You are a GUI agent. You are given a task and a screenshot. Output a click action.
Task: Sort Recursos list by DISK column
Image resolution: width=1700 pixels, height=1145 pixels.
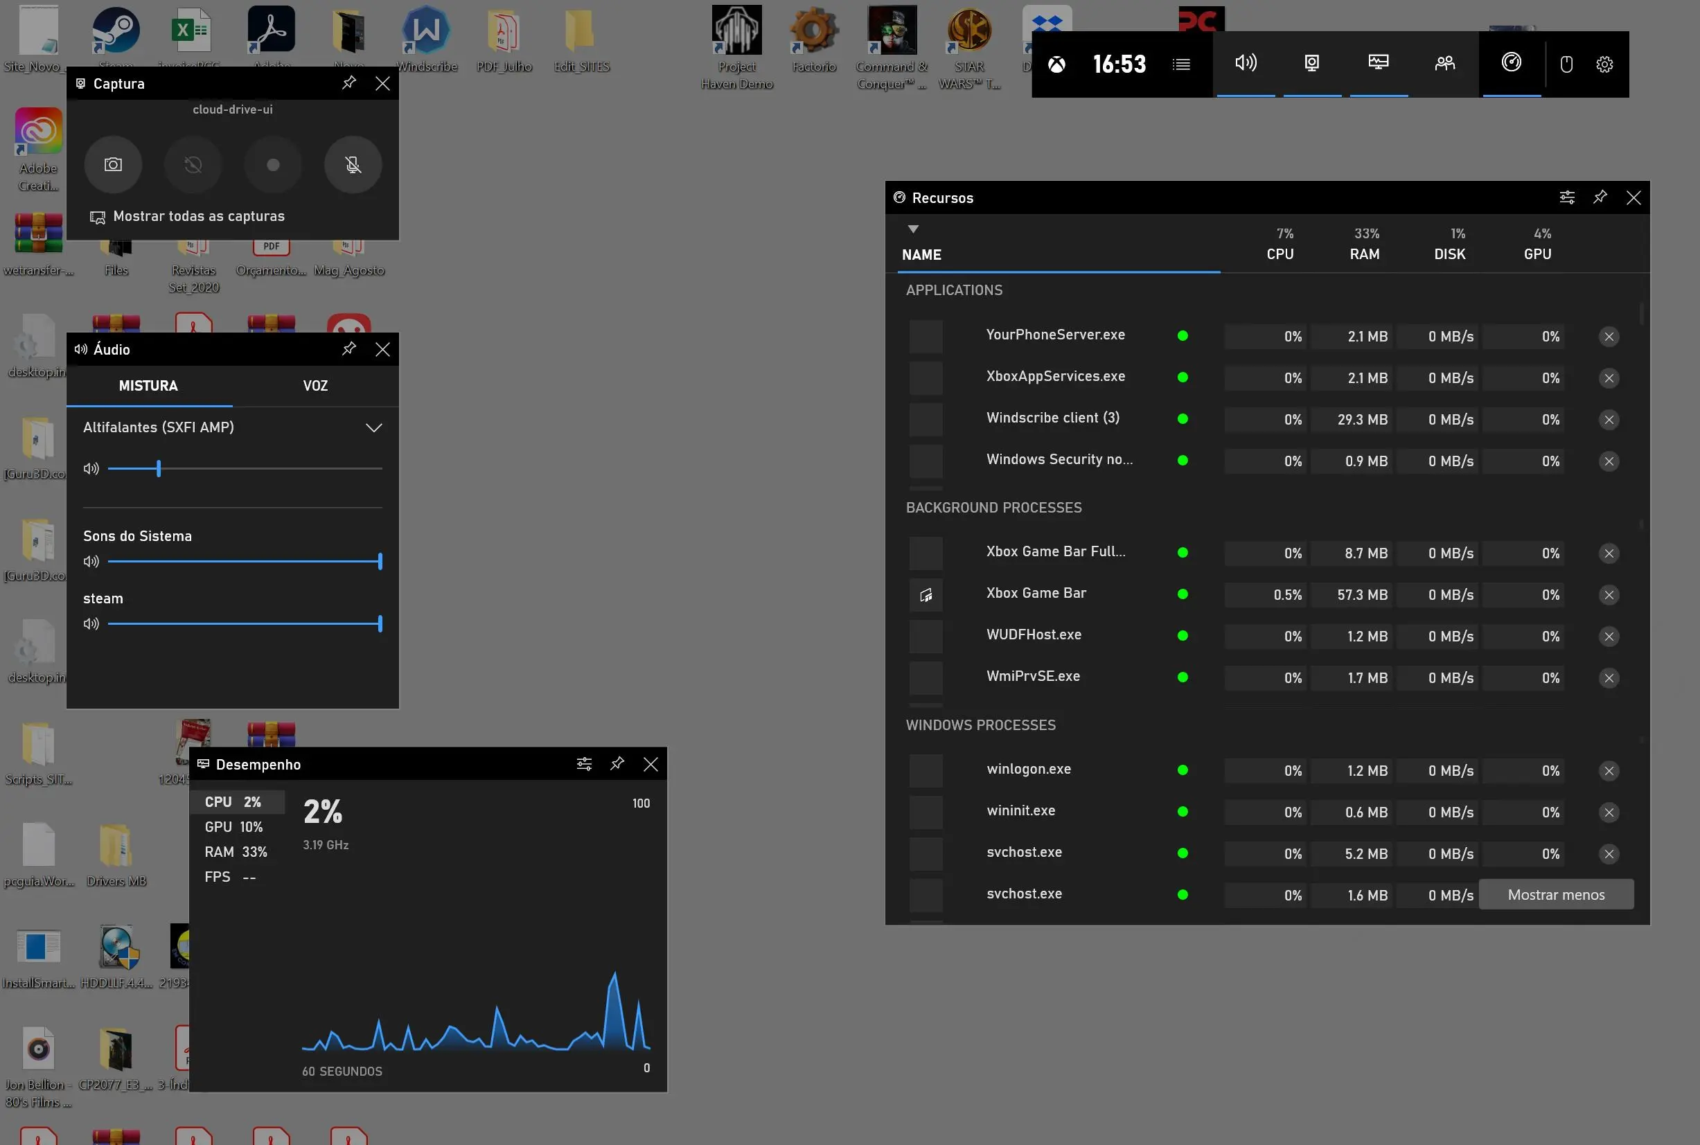coord(1449,254)
